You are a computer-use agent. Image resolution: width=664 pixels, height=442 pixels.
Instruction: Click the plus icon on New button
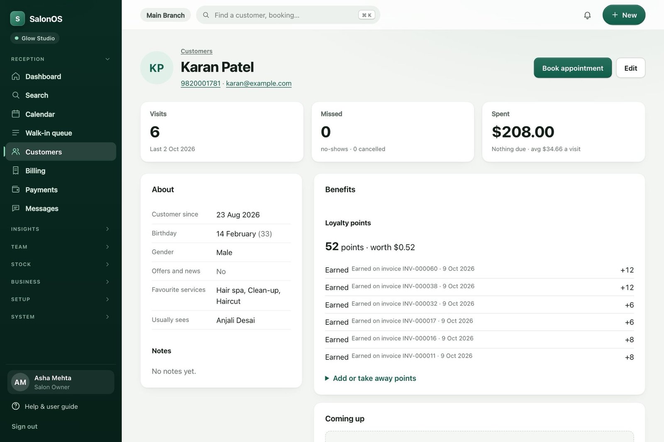pos(615,15)
